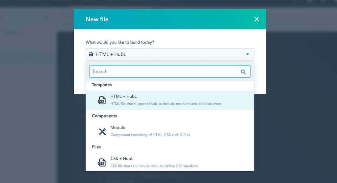Click the Module crossed tools icon
337x183 pixels.
(x=102, y=131)
